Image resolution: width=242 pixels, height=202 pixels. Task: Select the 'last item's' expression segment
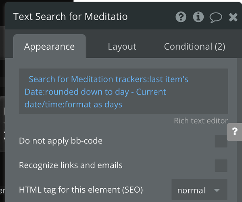(x=166, y=79)
